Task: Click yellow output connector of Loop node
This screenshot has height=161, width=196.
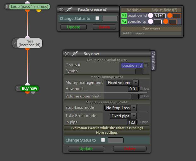Action: coord(39,10)
